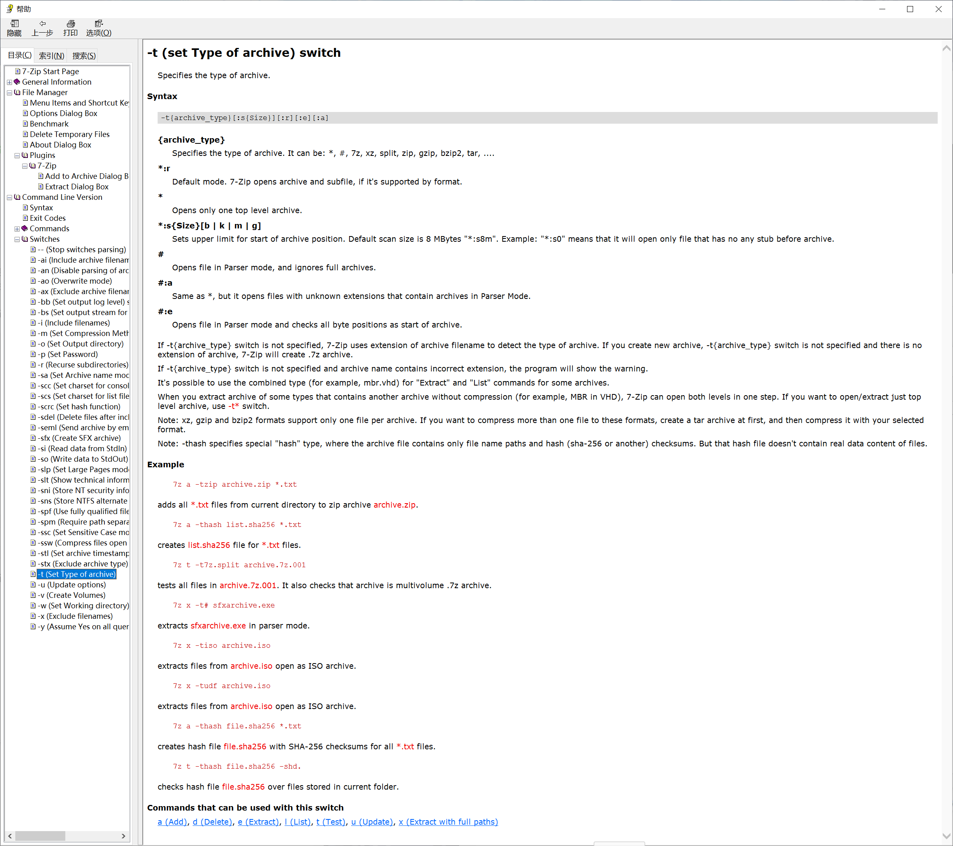The height and width of the screenshot is (846, 953).
Task: Select the -ao (Overwrite mode) switch topic
Action: click(75, 281)
